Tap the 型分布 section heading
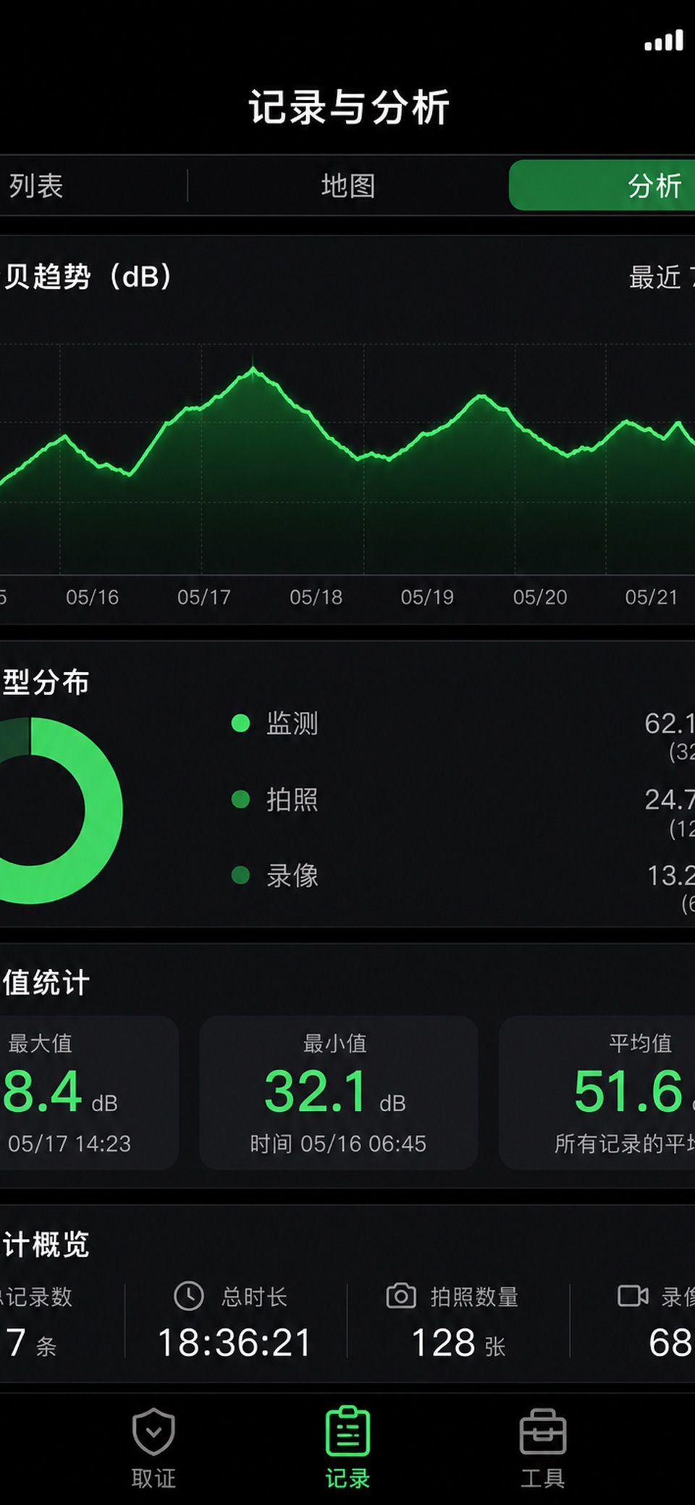Image resolution: width=695 pixels, height=1505 pixels. pos(45,682)
